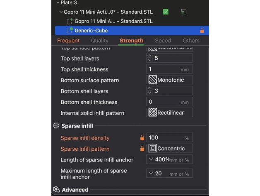
Task: Open the Bottom surface pattern Monotonic dropdown
Action: click(x=169, y=80)
